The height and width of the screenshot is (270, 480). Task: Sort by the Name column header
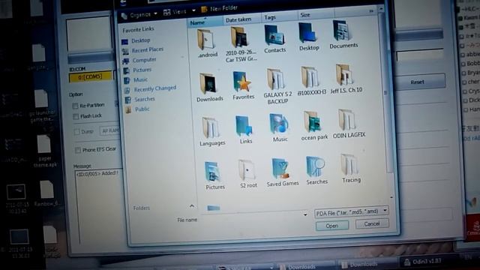pos(205,22)
